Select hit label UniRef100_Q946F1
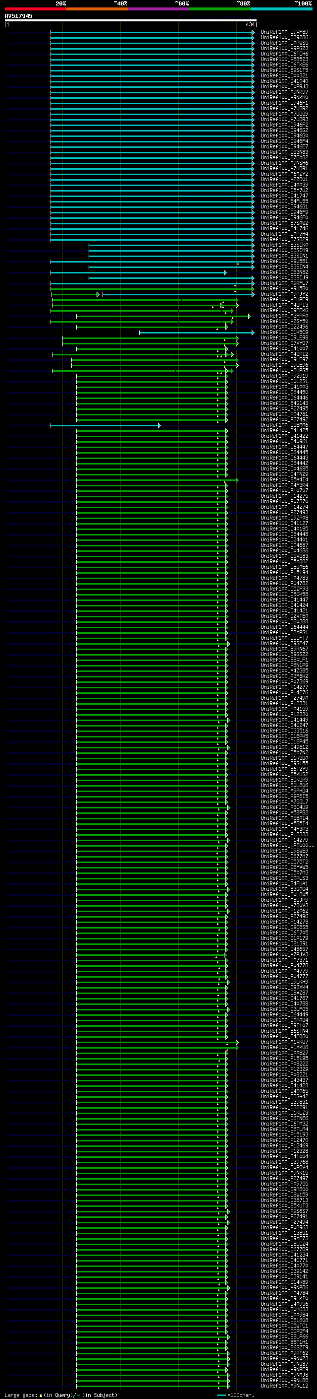Image resolution: width=317 pixels, height=1399 pixels. (x=284, y=103)
